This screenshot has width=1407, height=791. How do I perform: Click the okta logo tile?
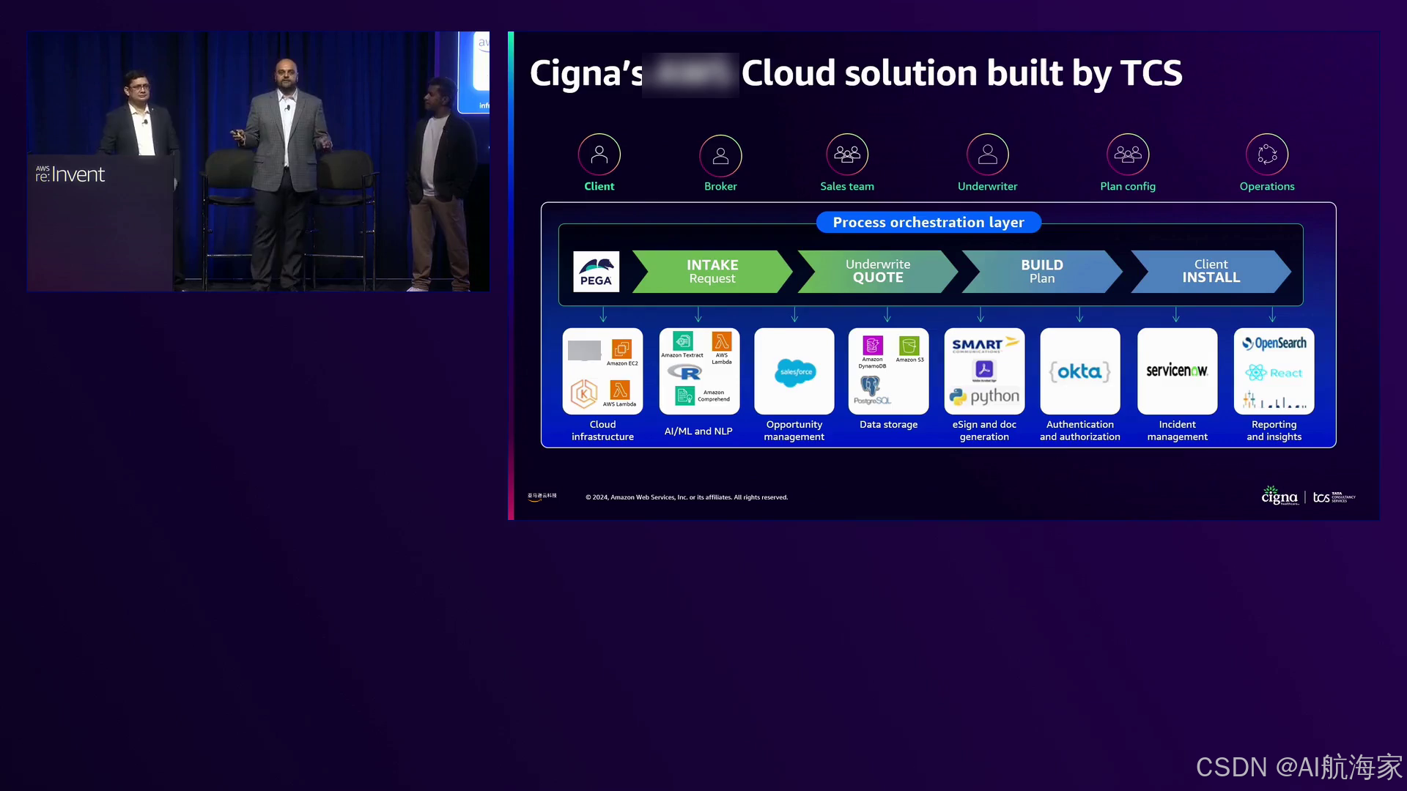pyautogui.click(x=1079, y=371)
